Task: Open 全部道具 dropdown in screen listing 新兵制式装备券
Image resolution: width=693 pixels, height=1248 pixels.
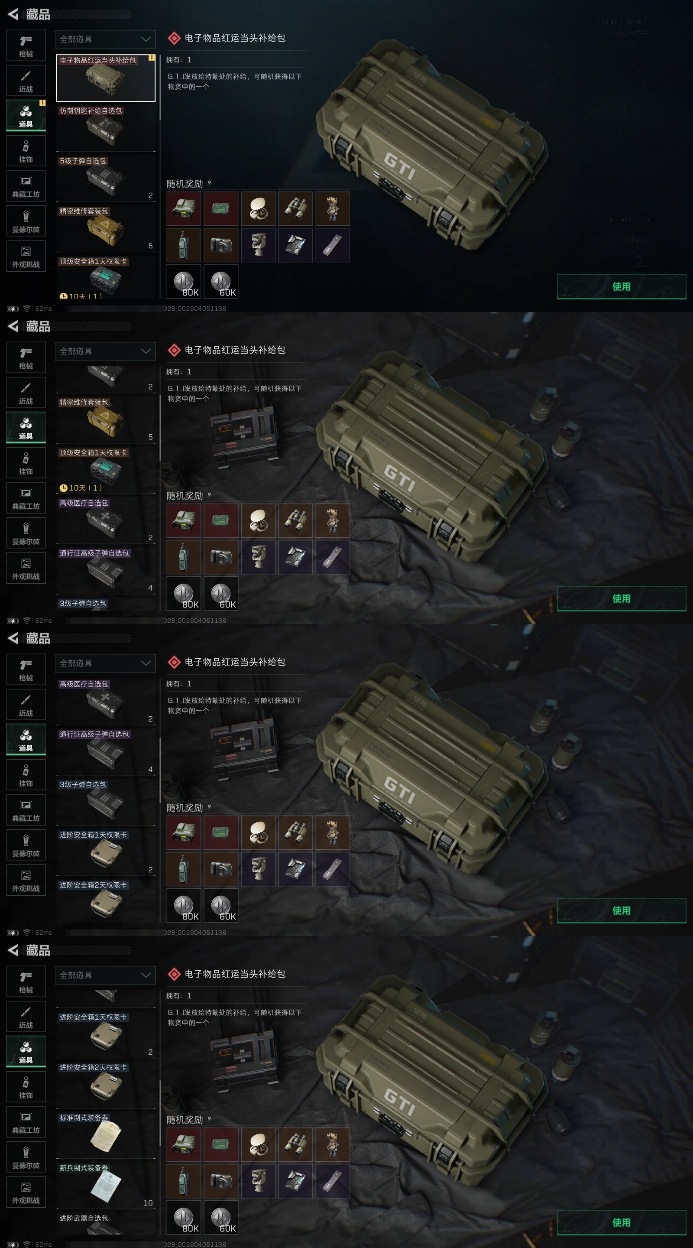Action: tap(106, 975)
